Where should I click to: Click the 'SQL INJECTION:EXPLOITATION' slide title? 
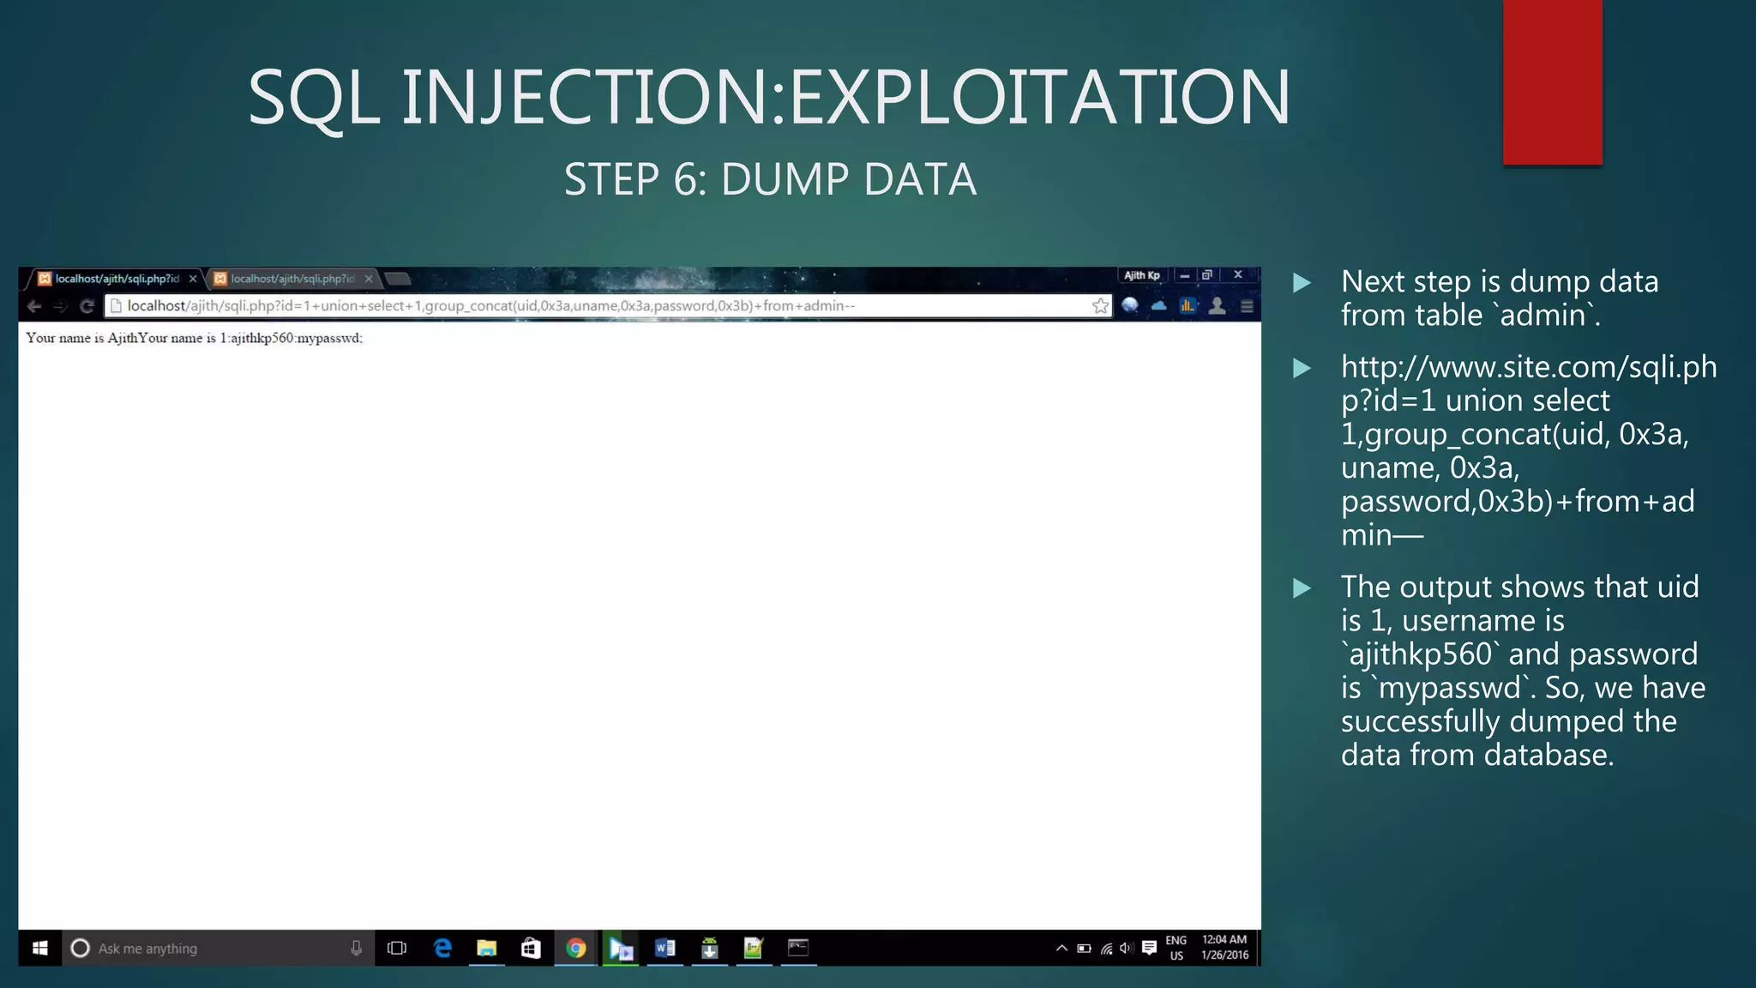[x=769, y=97]
